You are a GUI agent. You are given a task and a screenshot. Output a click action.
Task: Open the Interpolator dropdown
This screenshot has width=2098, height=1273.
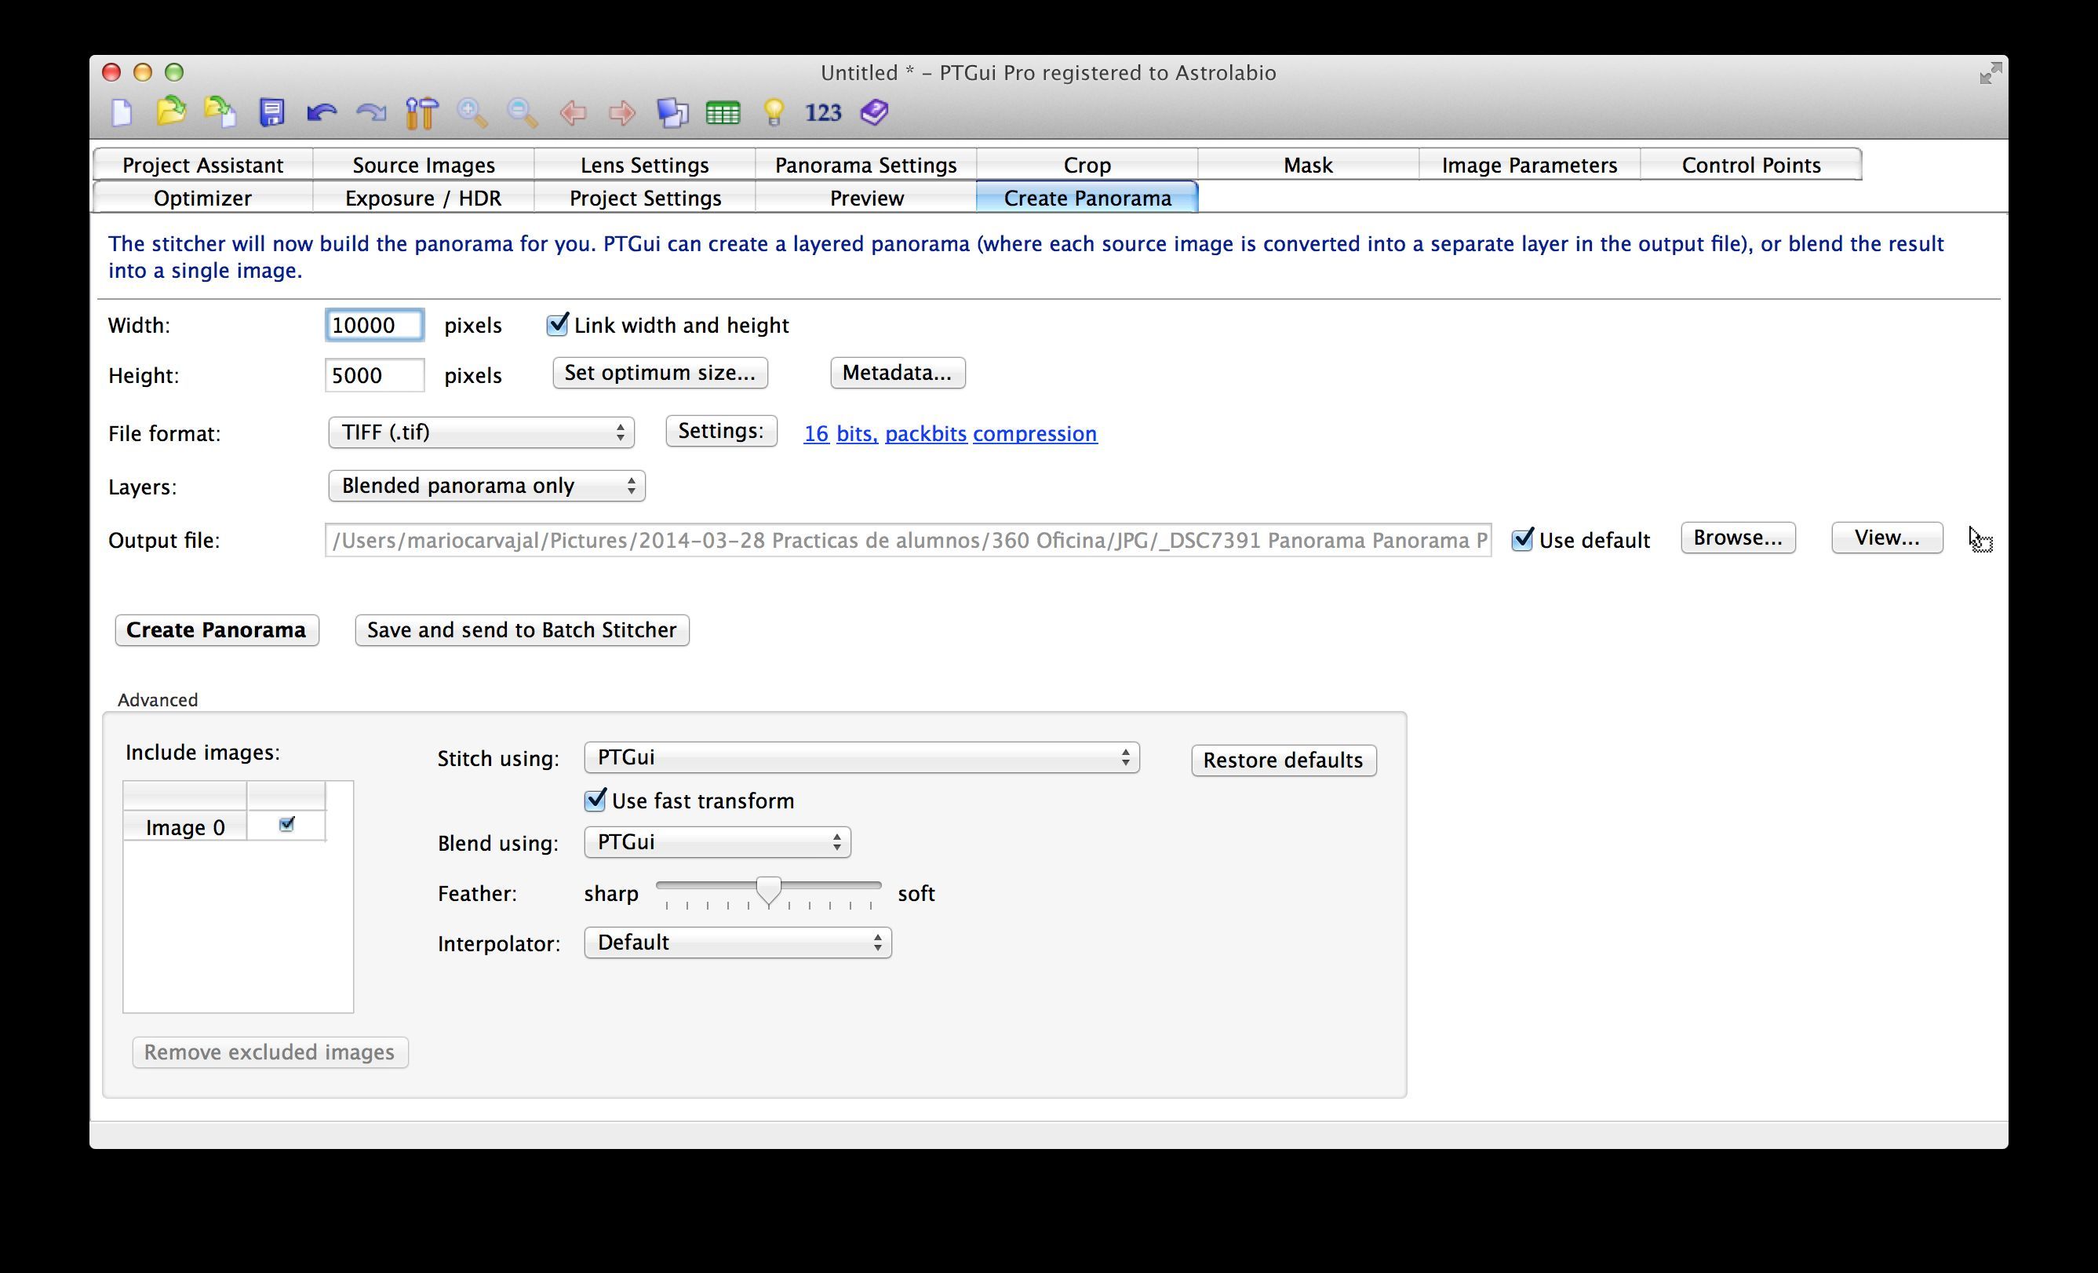tap(738, 943)
